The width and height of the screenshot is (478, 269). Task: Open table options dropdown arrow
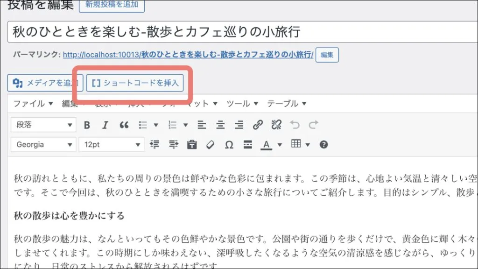308,145
